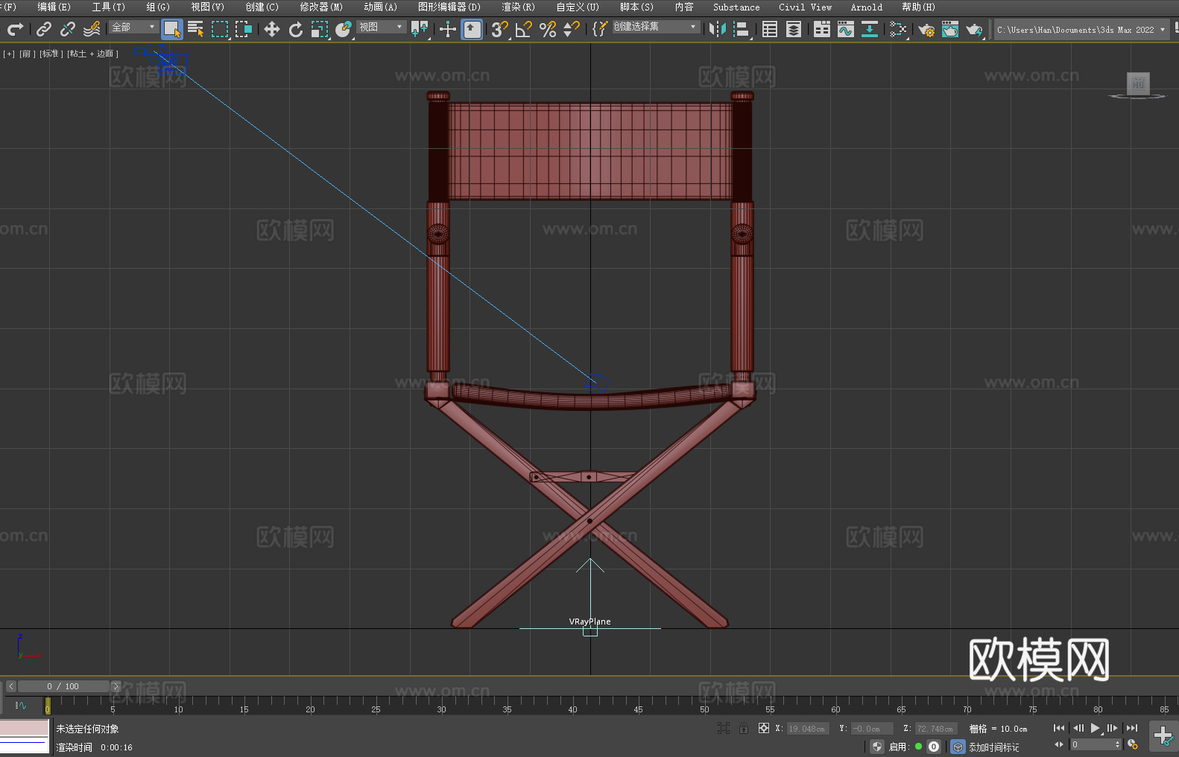Click the Z coordinate field
The width and height of the screenshot is (1179, 757).
pyautogui.click(x=935, y=729)
